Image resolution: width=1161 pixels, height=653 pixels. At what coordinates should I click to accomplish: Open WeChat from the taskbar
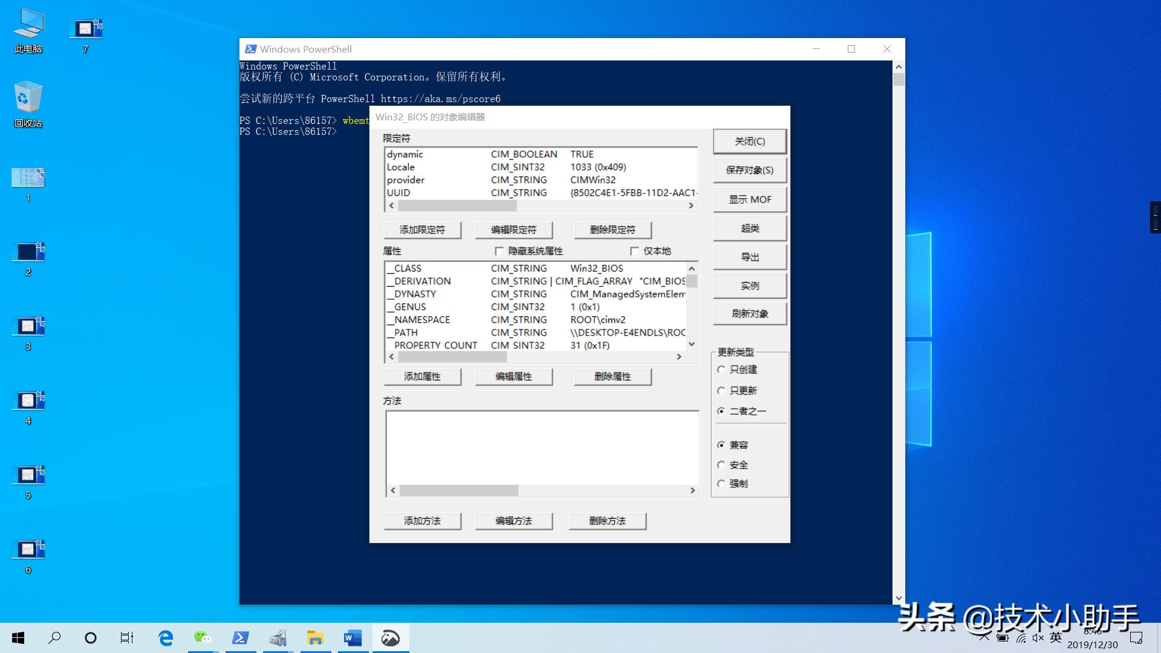click(x=203, y=638)
